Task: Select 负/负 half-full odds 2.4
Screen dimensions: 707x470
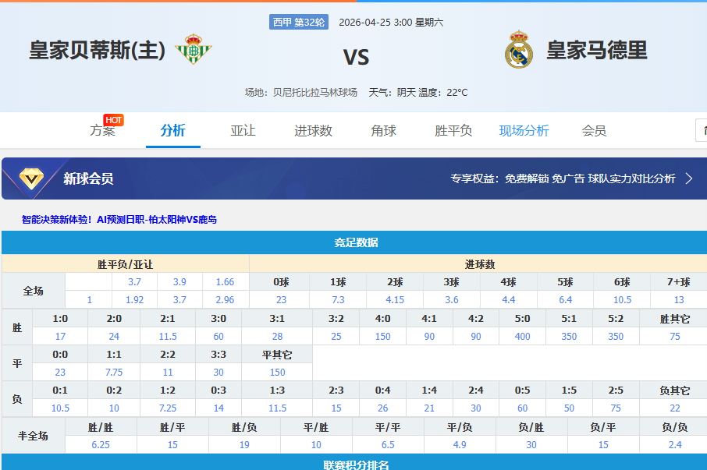Action: pos(675,445)
